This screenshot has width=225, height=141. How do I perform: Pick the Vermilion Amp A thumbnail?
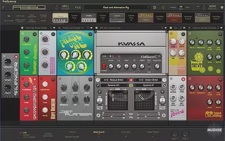pos(146,18)
